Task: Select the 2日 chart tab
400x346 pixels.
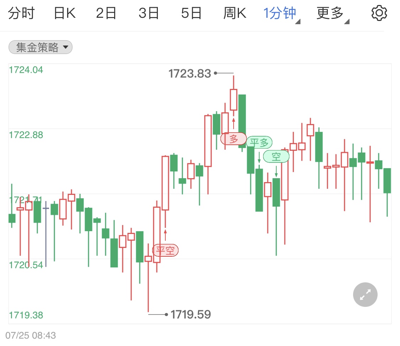Action: point(106,14)
